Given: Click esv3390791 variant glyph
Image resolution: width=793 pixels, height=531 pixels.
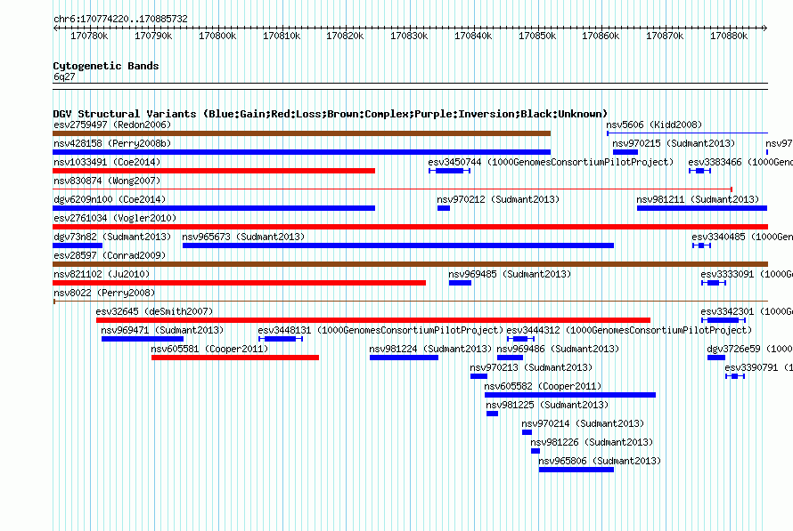Looking at the screenshot, I should 735,376.
